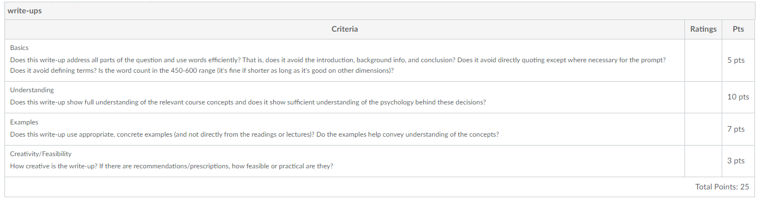Screen dimensions: 765x200
Task: Click the 3 pts value for Creativity/Feasibility
Action: coord(736,161)
